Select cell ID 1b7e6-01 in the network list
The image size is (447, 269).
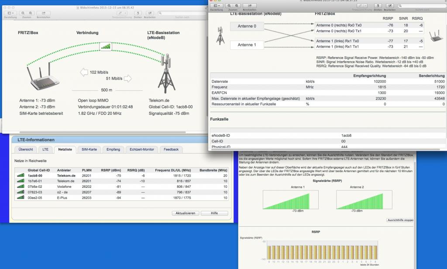(x=35, y=181)
